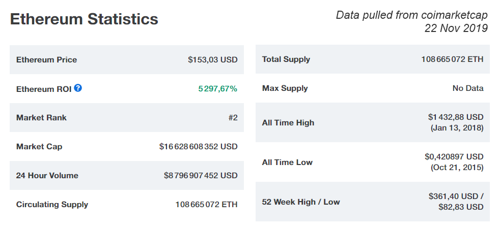Image resolution: width=499 pixels, height=228 pixels.
Task: Select the Oct 21, 2015 date text
Action: tap(457, 168)
